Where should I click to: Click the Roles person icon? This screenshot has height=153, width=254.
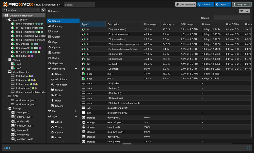[x=53, y=101]
